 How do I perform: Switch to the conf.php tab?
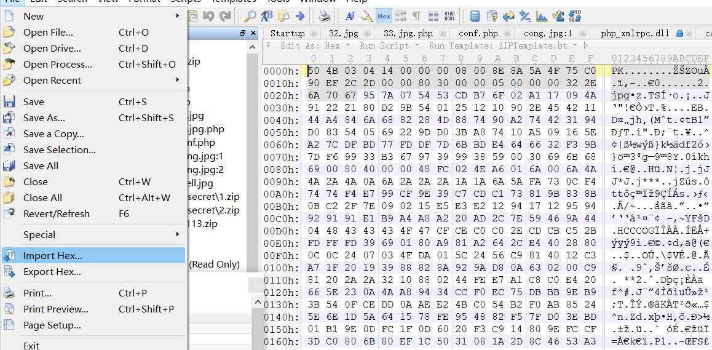(x=478, y=34)
